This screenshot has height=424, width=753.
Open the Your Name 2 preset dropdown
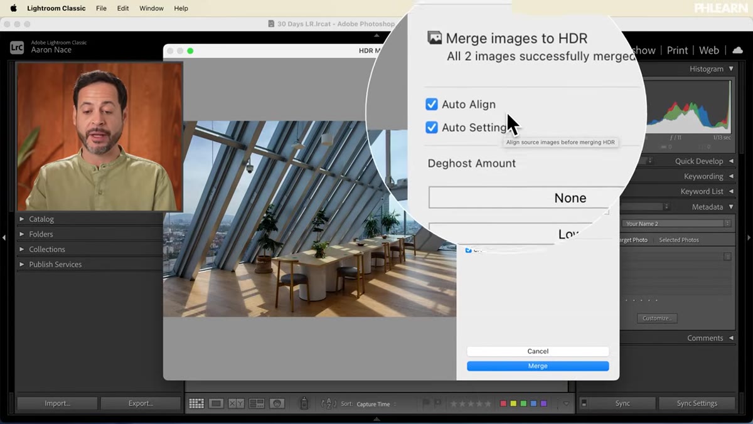pos(677,223)
